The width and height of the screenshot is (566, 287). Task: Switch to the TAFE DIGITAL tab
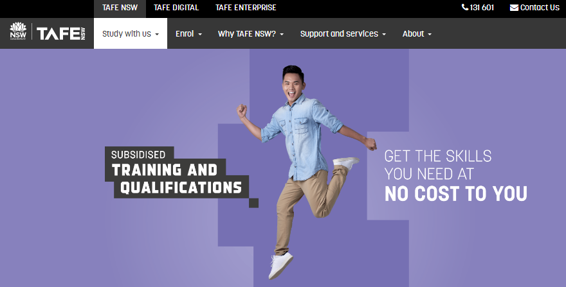tap(176, 8)
